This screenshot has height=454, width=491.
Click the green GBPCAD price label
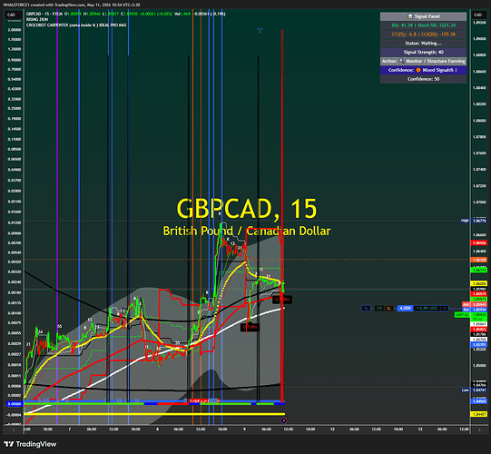[462, 314]
